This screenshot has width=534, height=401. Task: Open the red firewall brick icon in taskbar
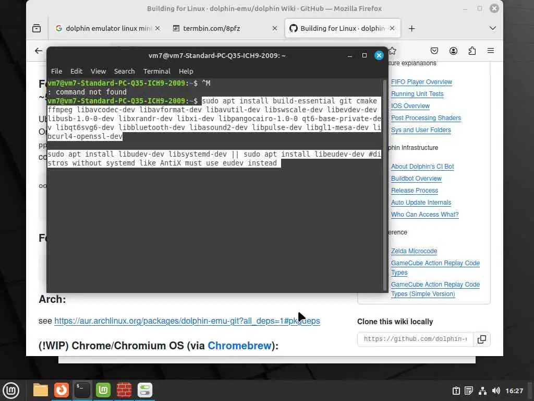click(x=124, y=390)
